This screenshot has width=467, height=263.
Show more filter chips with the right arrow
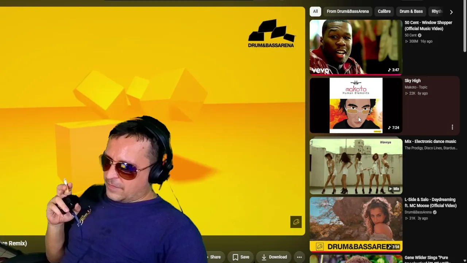coord(451,12)
